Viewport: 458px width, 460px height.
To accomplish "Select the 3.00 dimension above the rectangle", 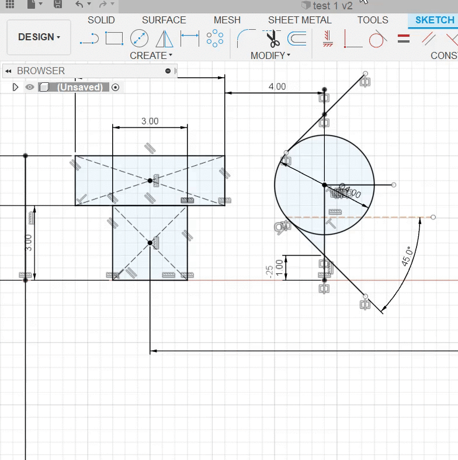I will (150, 121).
